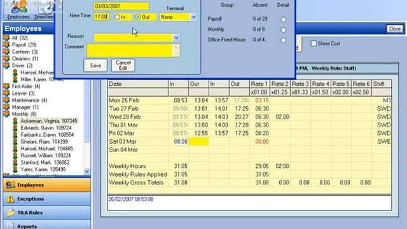Click the New Time field
Image resolution: width=407 pixels, height=229 pixels.
pos(102,17)
